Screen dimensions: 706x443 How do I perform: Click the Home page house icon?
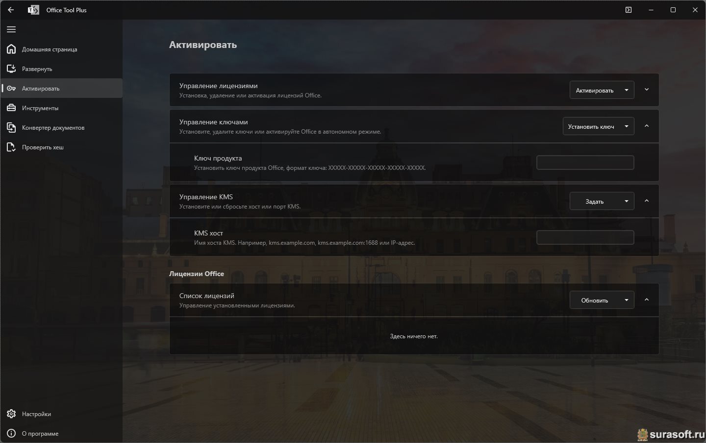(x=11, y=49)
